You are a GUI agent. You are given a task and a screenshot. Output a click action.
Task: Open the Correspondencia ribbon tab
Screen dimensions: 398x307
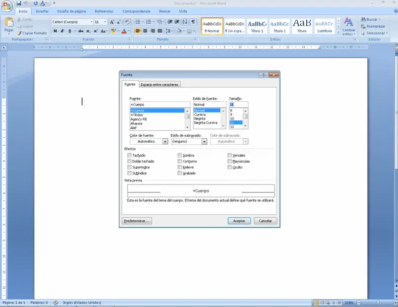[136, 11]
